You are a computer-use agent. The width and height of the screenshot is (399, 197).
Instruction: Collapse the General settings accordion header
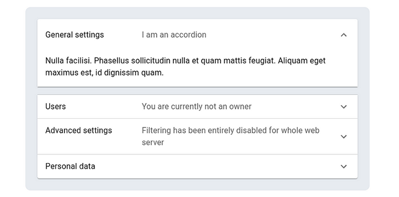[x=197, y=34]
